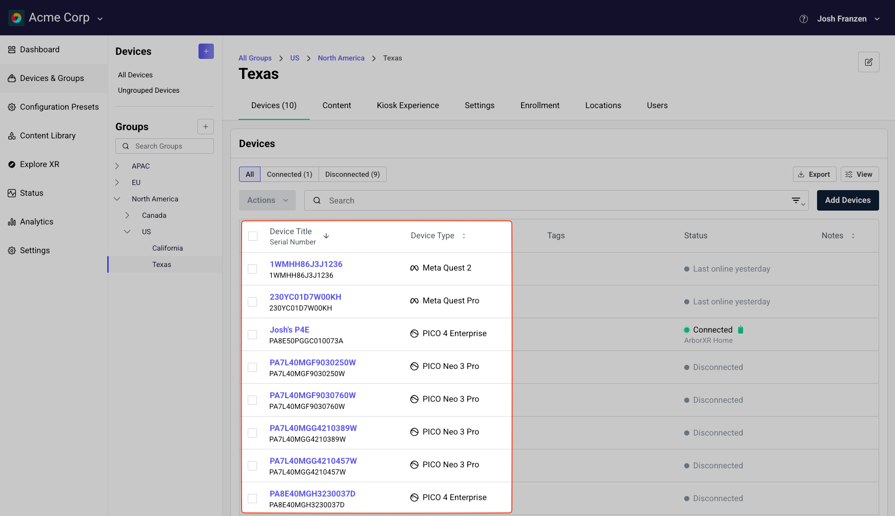The image size is (895, 516).
Task: Switch to the Settings tab
Action: [480, 106]
